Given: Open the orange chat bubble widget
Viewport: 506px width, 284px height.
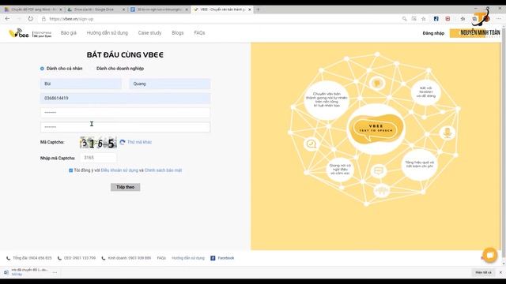Looking at the screenshot, I should point(490,256).
